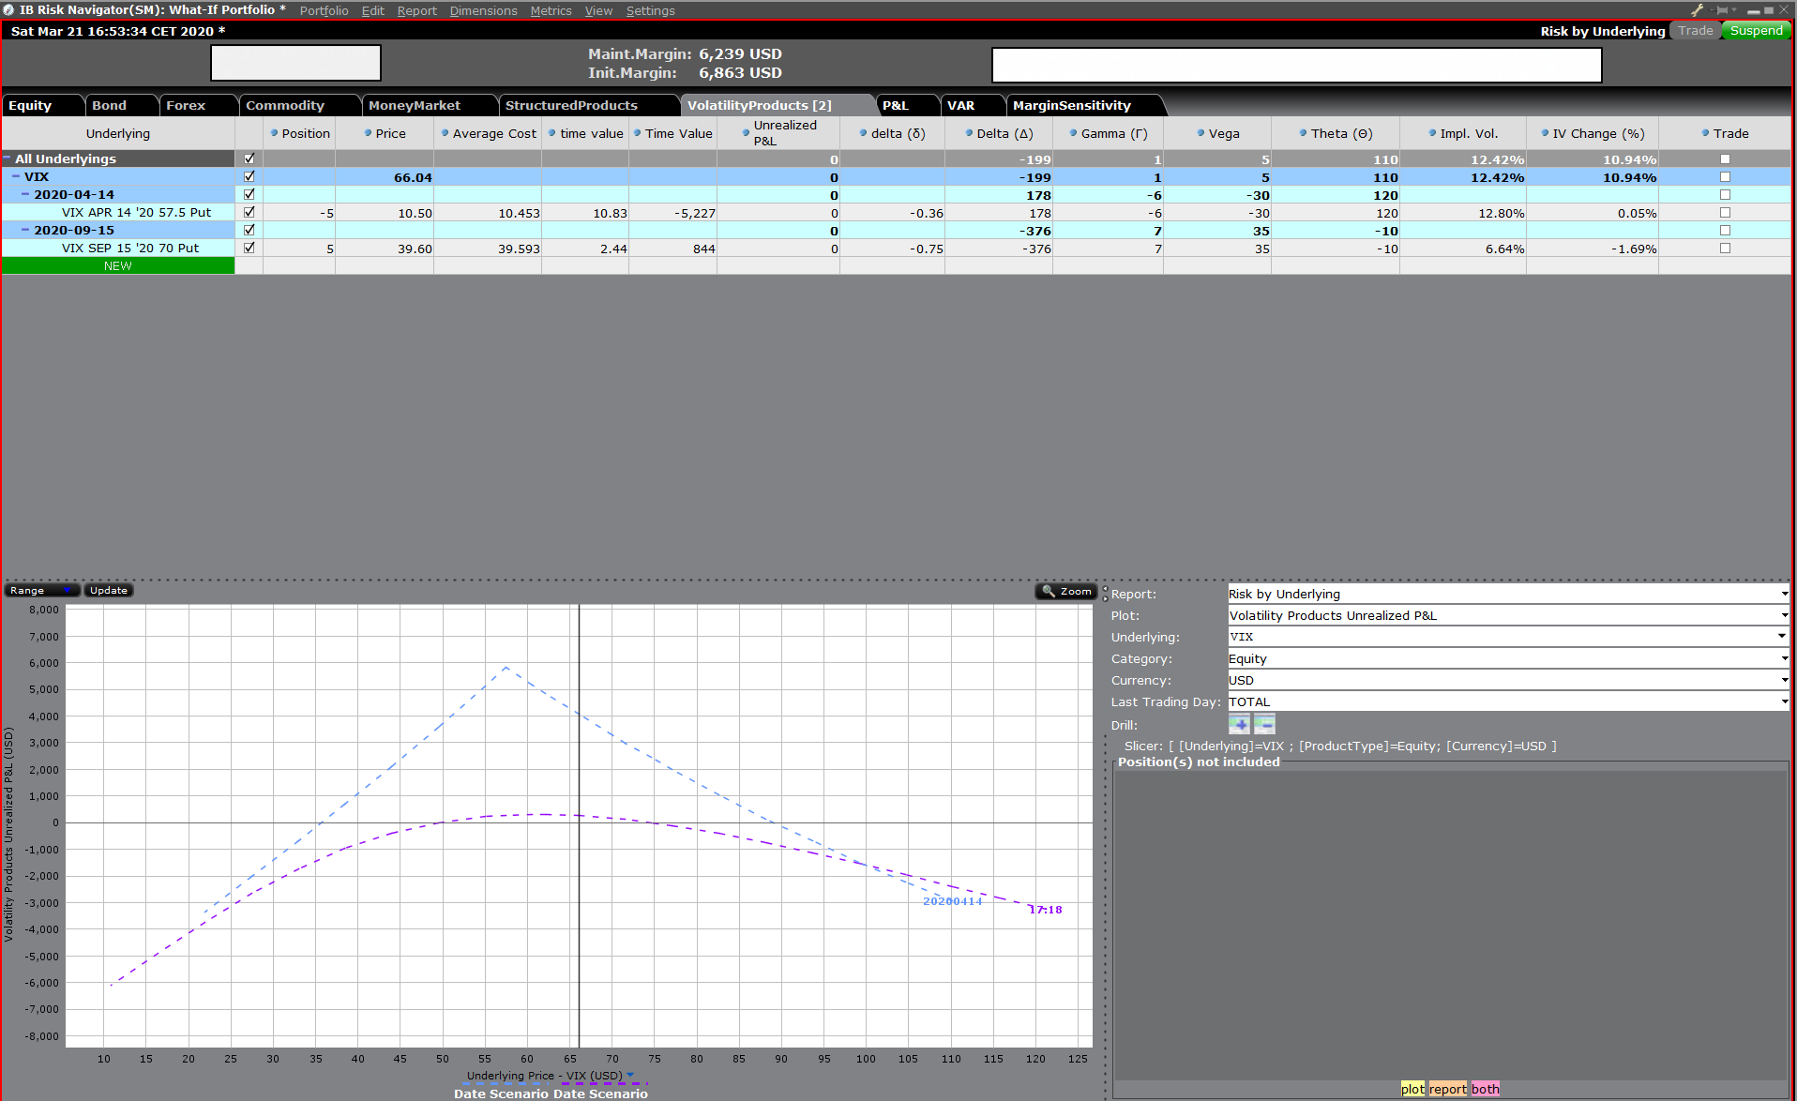
Task: Click the sort icon beside the Delta column header
Action: click(968, 133)
